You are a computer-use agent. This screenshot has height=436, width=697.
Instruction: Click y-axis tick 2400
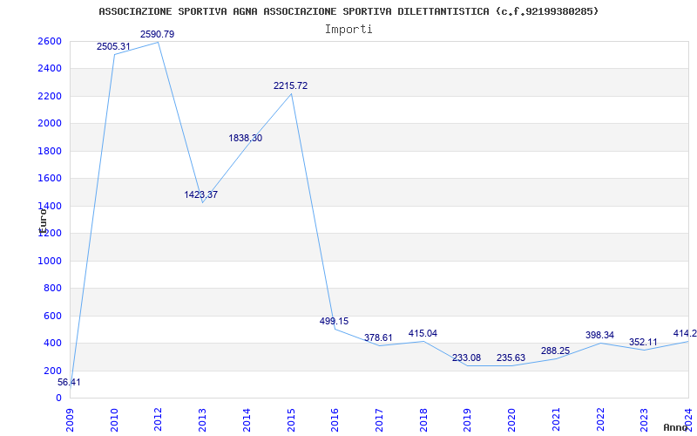pyautogui.click(x=51, y=69)
